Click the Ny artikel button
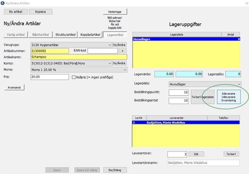The width and height of the screenshot is (249, 174). (16, 12)
